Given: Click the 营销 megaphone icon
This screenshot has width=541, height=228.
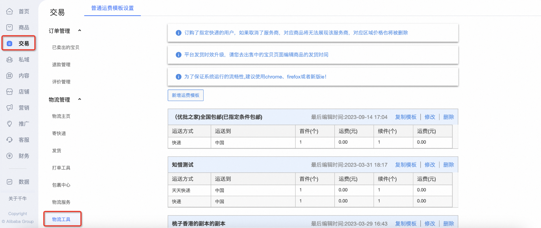Looking at the screenshot, I should pyautogui.click(x=10, y=108).
